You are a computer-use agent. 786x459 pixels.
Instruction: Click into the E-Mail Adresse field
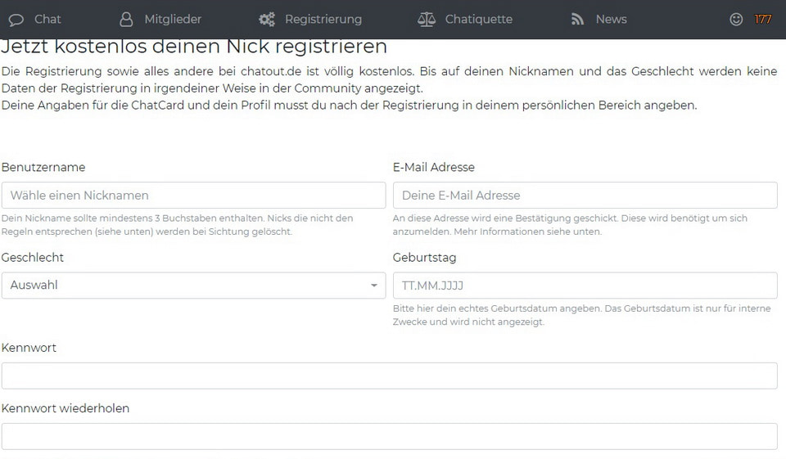tap(585, 196)
